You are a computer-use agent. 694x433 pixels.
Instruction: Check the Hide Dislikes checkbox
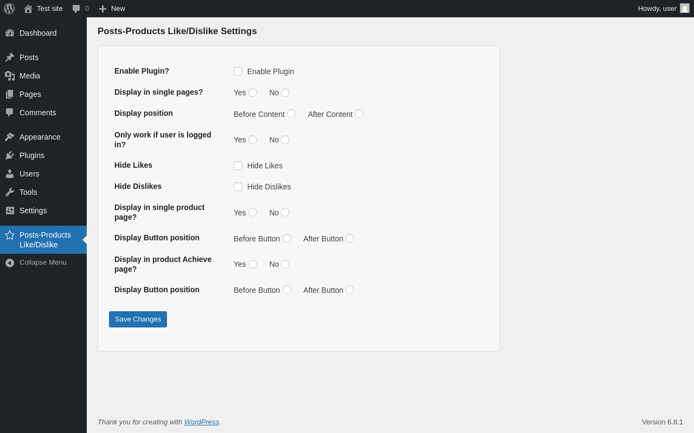(x=238, y=187)
